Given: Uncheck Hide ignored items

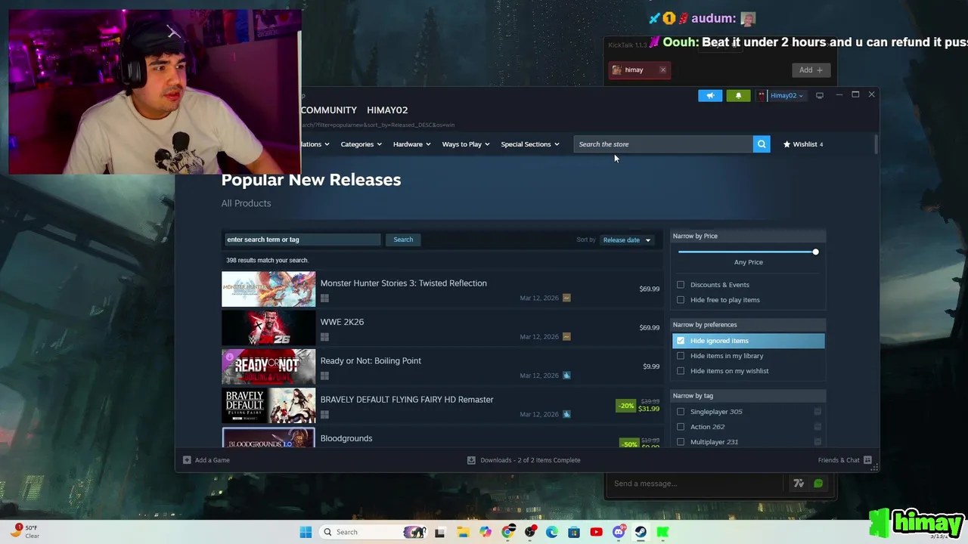Looking at the screenshot, I should tap(681, 341).
